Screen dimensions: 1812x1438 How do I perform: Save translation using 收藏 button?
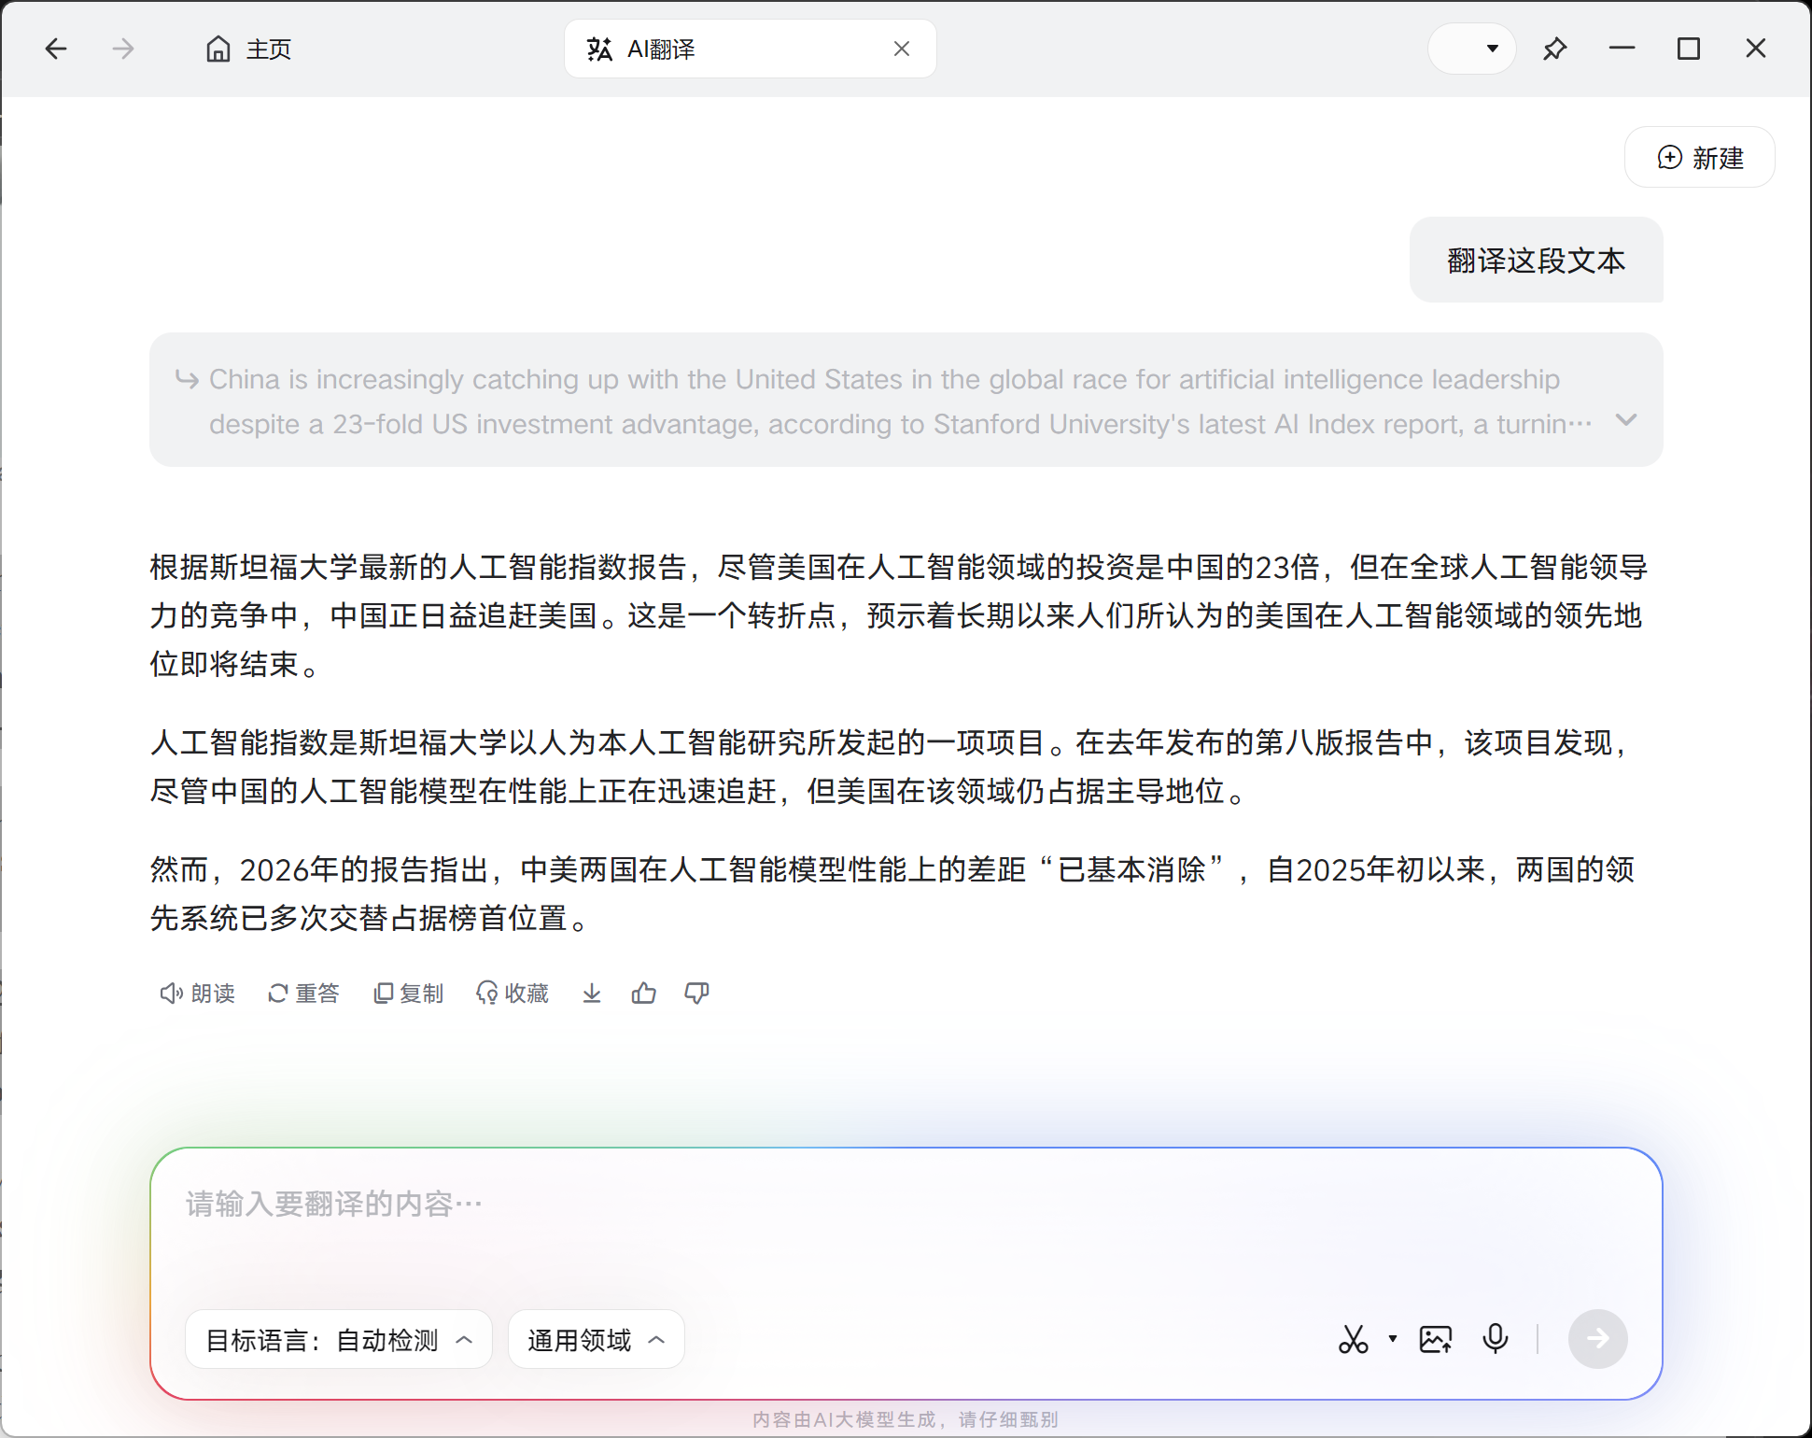[513, 994]
